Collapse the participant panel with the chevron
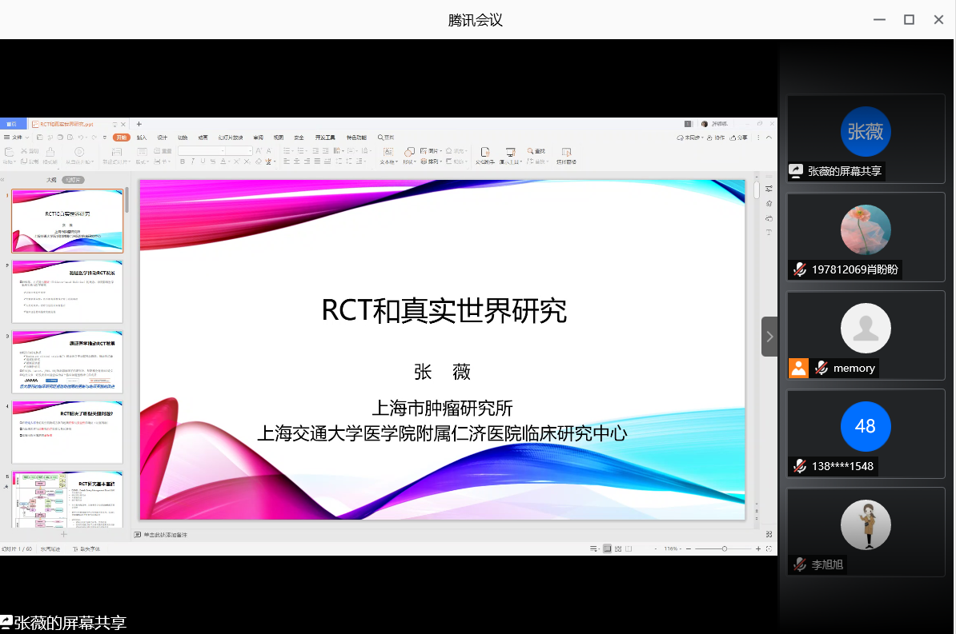The height and width of the screenshot is (634, 956). pos(769,337)
